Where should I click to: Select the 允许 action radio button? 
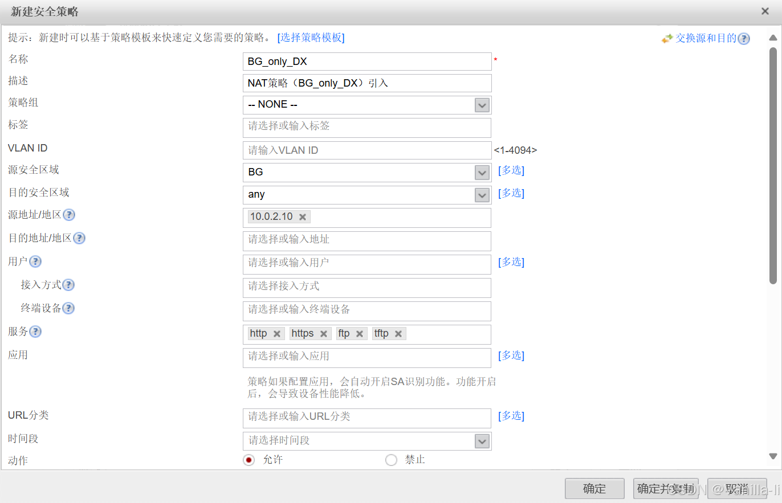pyautogui.click(x=249, y=460)
